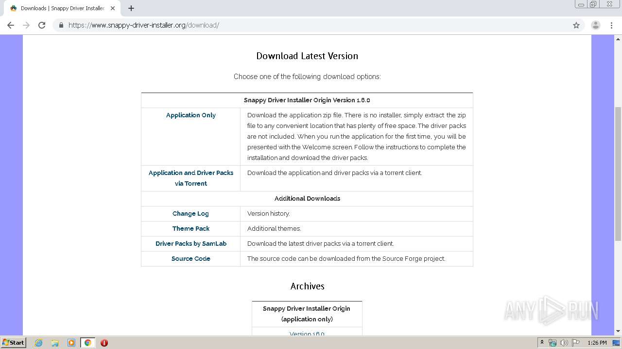Click the scrollbar up arrow

tap(618, 39)
